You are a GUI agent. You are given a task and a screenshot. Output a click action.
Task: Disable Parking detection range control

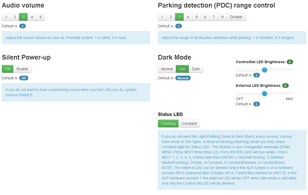point(236,17)
